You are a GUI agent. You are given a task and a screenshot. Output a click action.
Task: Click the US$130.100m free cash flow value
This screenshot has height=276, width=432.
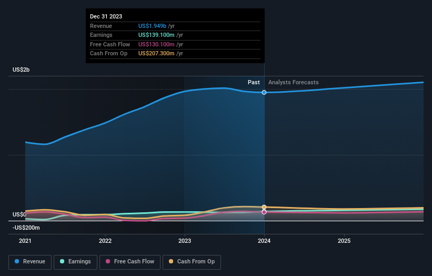click(x=156, y=44)
